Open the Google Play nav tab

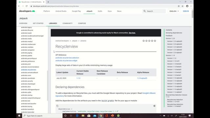click(76, 11)
